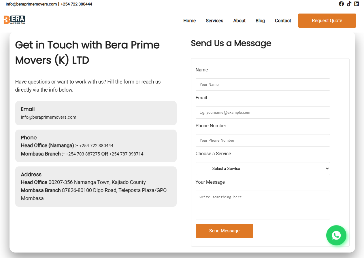Click the floating WhatsApp chat icon

336,235
